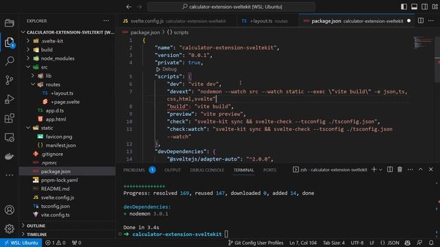Toggle the bottom panel visibility
Viewport: 440px width, 247px height.
point(414,7)
